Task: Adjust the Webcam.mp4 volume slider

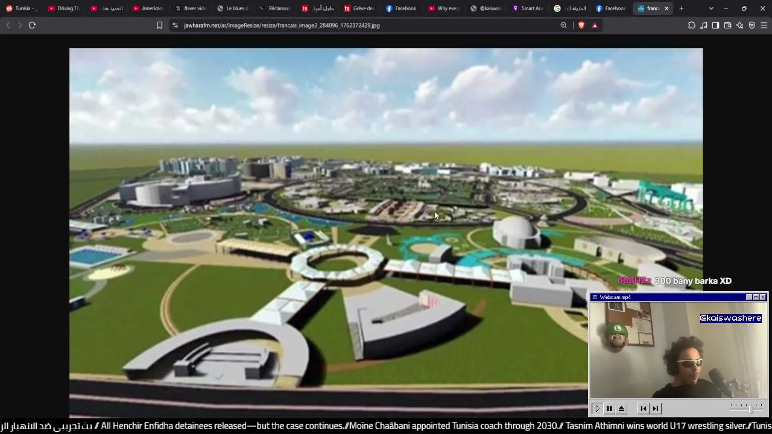Action: (x=747, y=408)
